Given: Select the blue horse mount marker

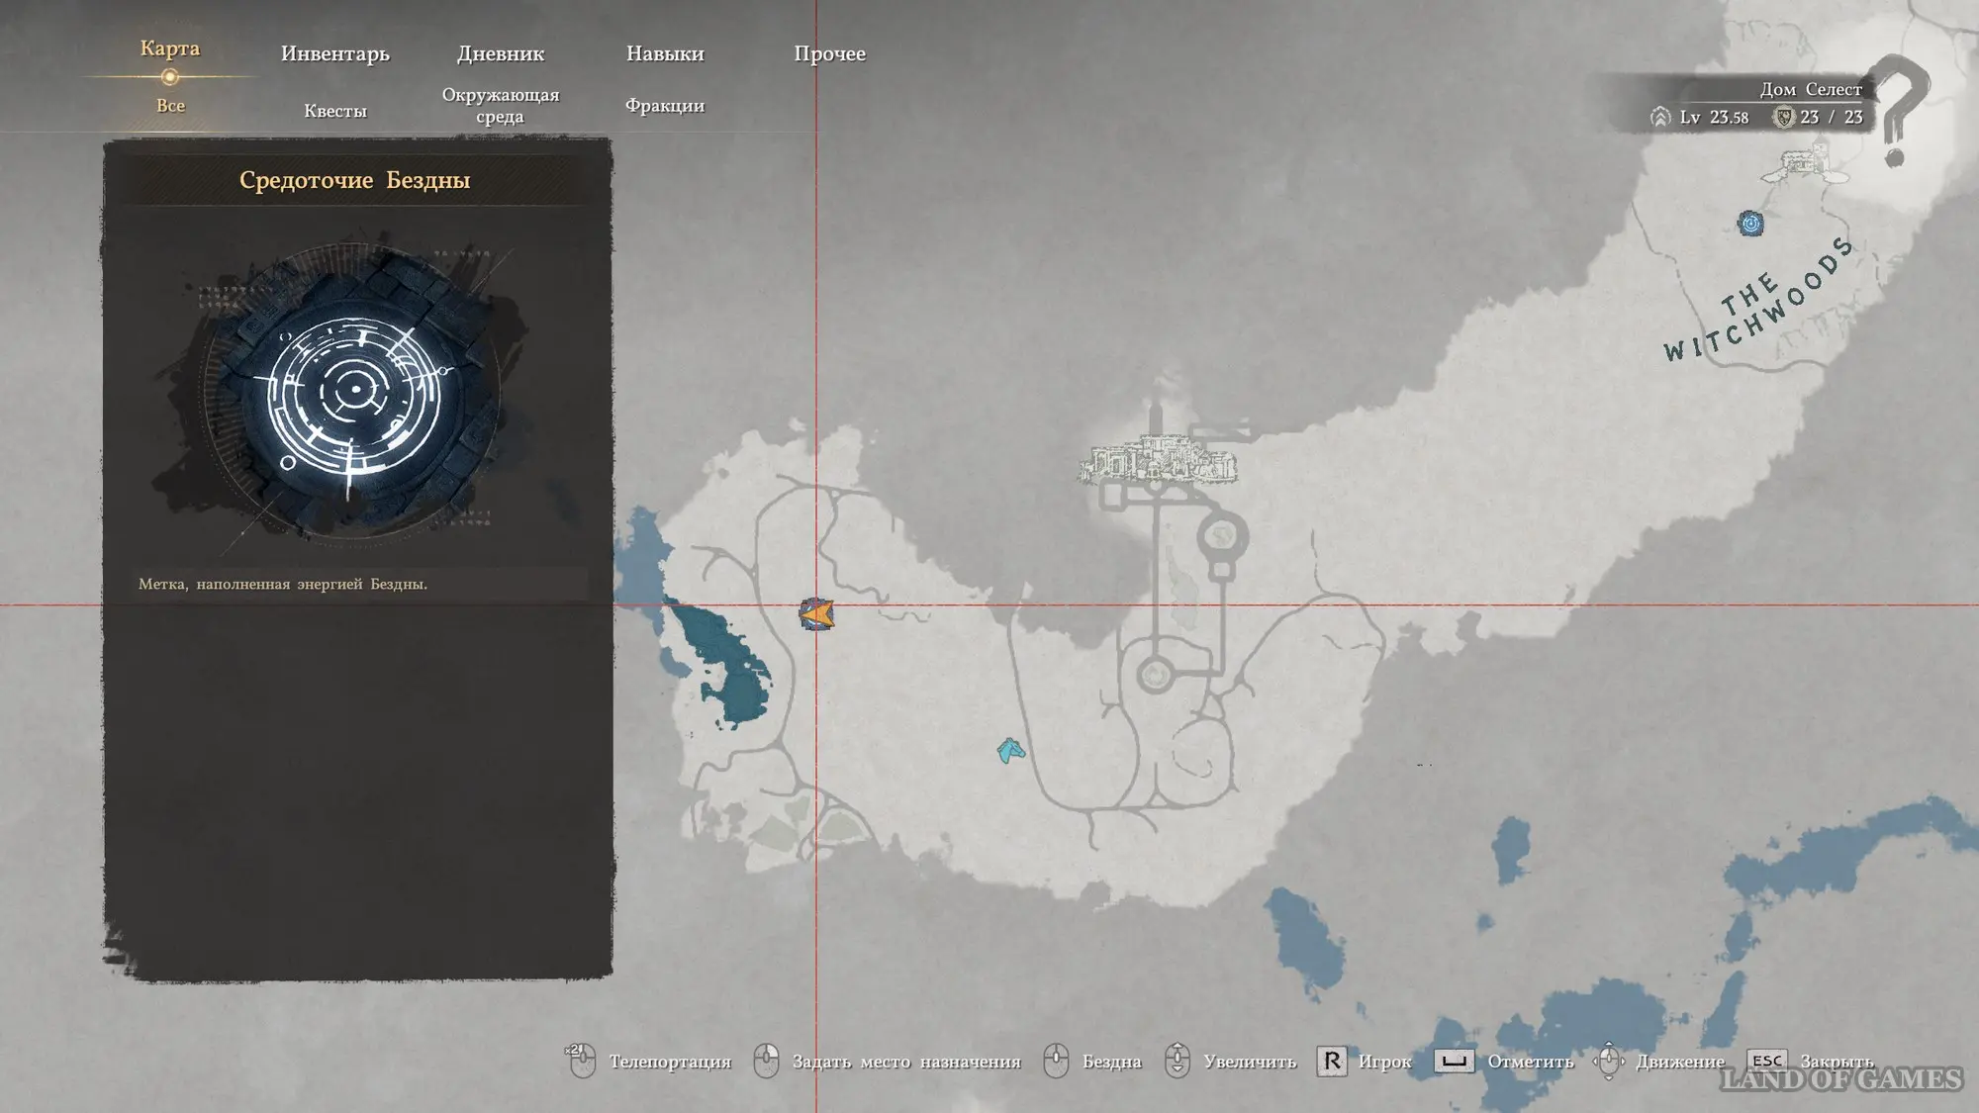Looking at the screenshot, I should [1010, 751].
